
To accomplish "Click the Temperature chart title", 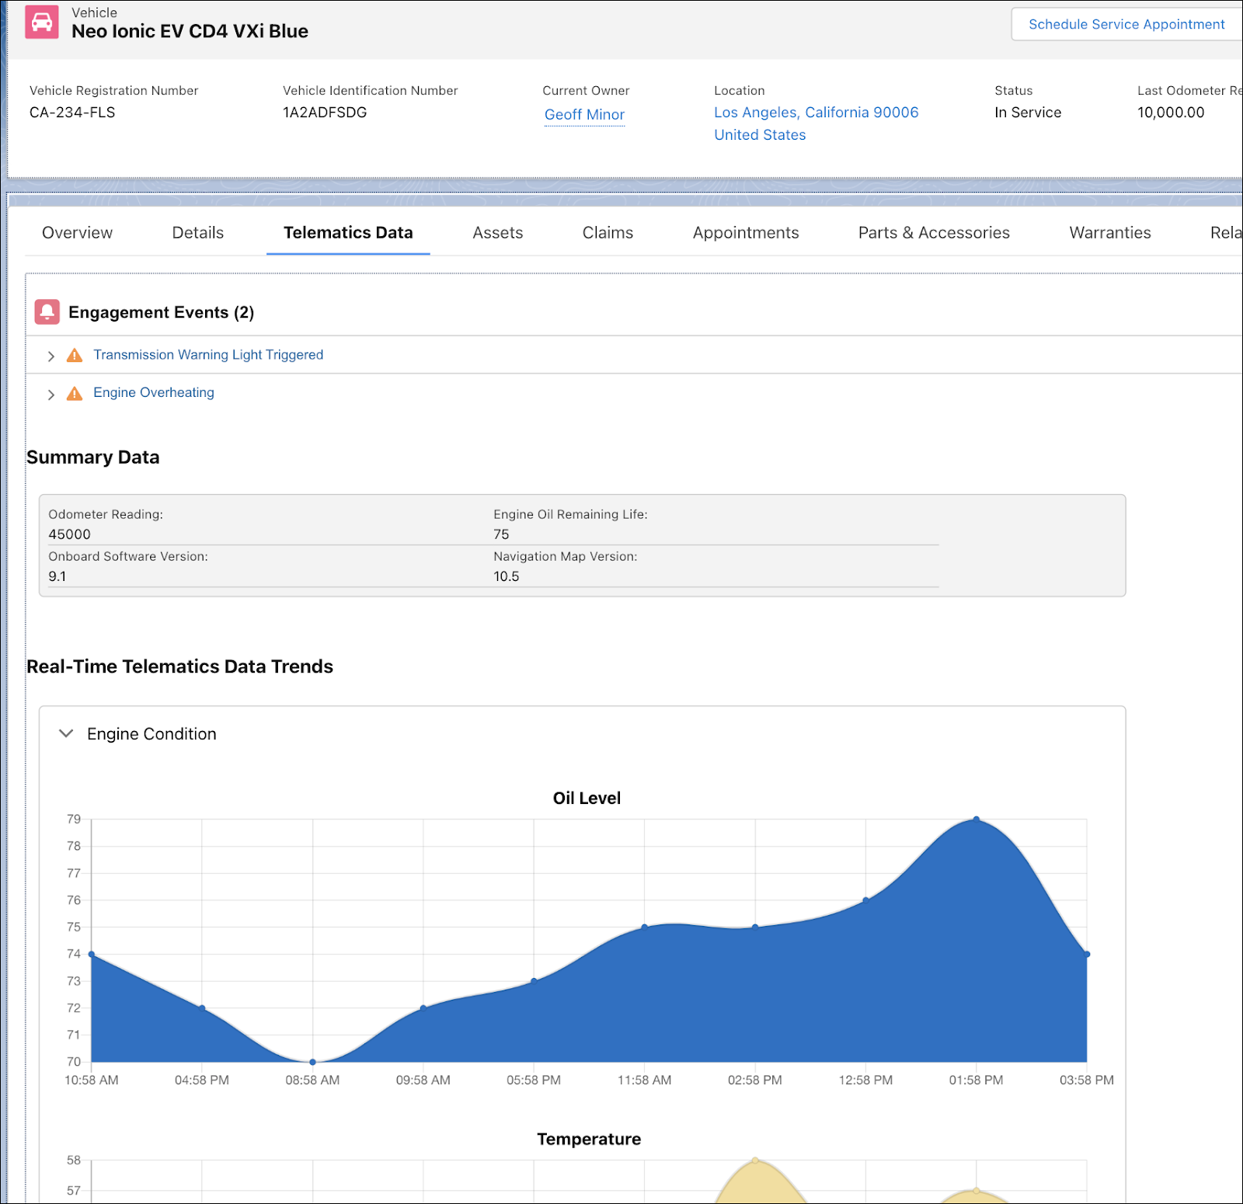I will pos(589,1140).
